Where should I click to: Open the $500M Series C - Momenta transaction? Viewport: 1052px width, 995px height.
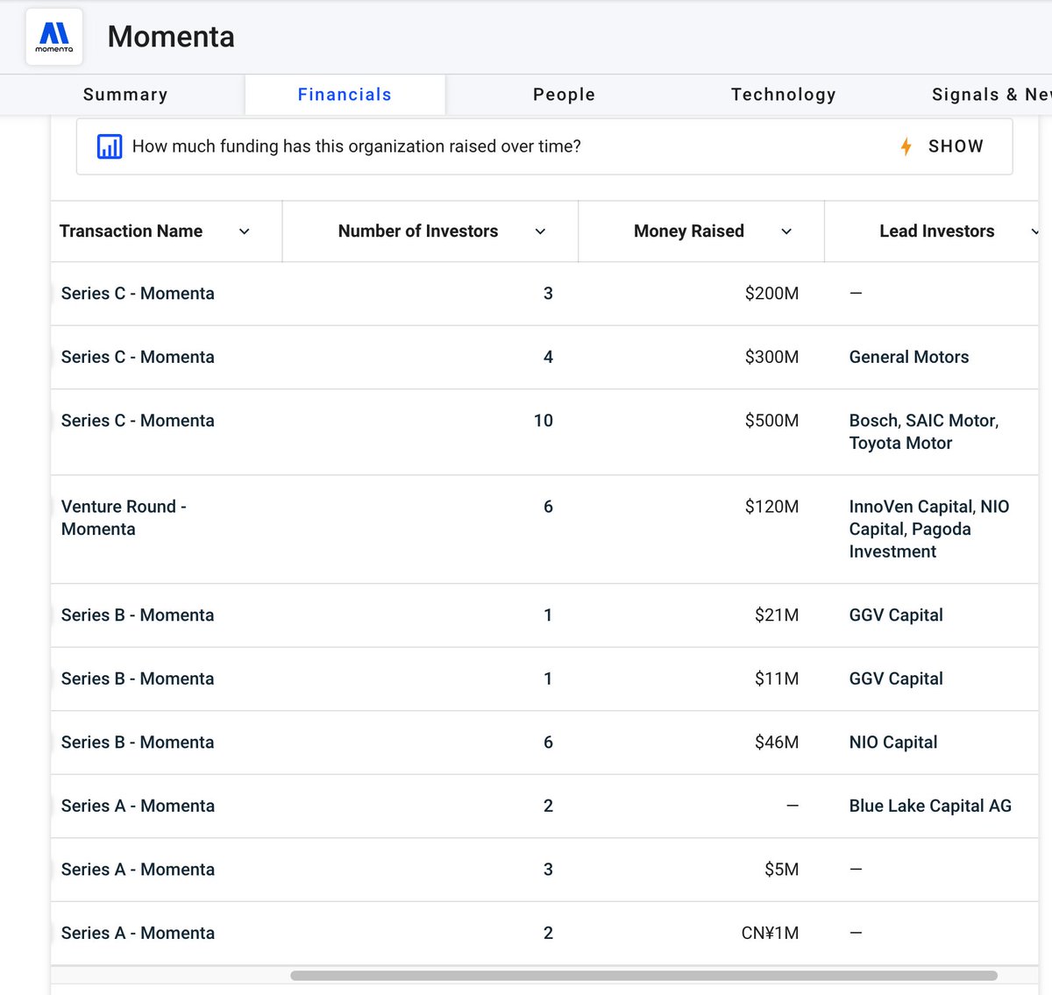[138, 421]
